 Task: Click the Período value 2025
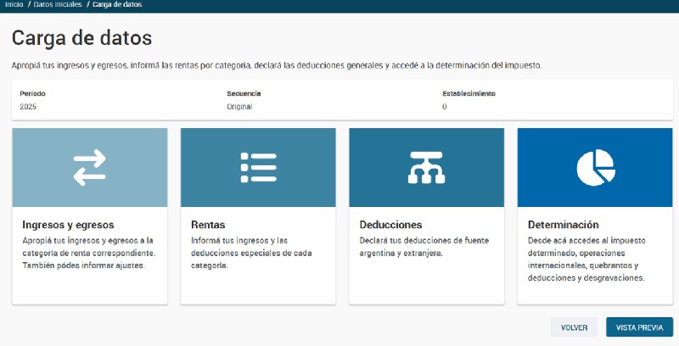(x=28, y=107)
